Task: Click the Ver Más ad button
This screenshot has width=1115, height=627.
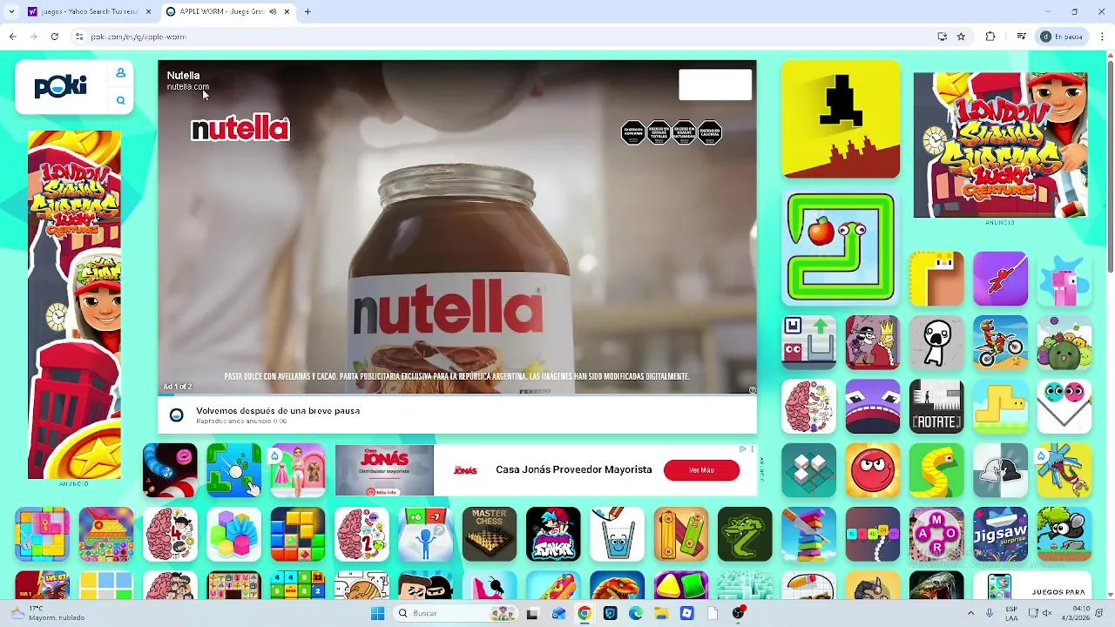Action: point(701,470)
